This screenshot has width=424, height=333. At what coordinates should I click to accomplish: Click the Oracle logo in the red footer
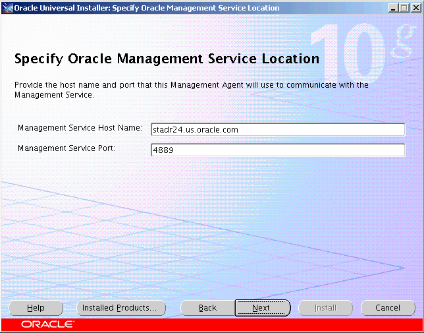[x=47, y=324]
